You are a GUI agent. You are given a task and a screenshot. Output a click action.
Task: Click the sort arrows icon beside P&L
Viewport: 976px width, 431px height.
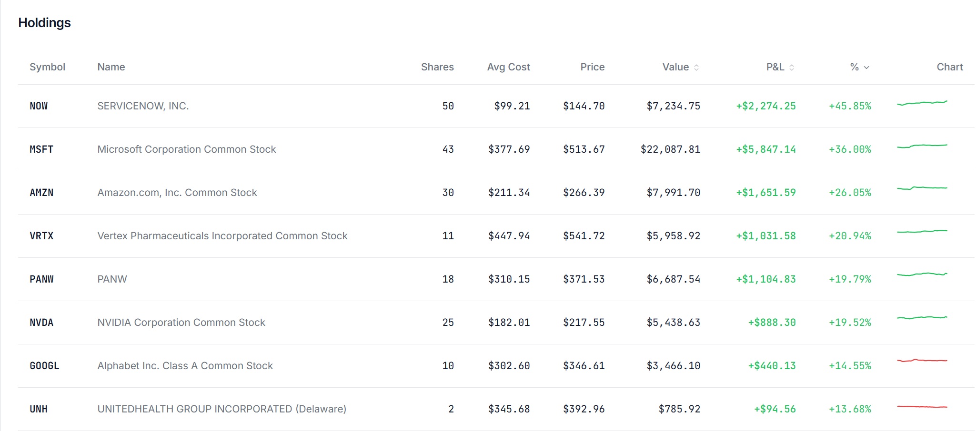(792, 68)
